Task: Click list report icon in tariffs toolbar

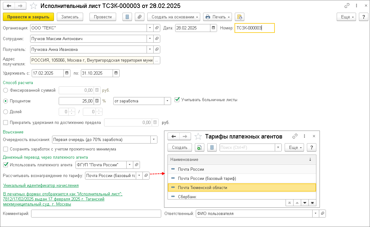Action: (212, 147)
